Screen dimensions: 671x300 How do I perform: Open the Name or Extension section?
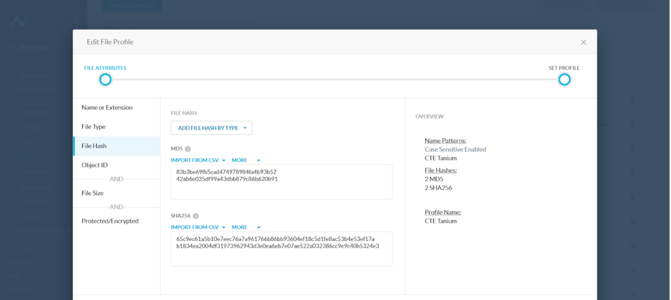(x=117, y=107)
